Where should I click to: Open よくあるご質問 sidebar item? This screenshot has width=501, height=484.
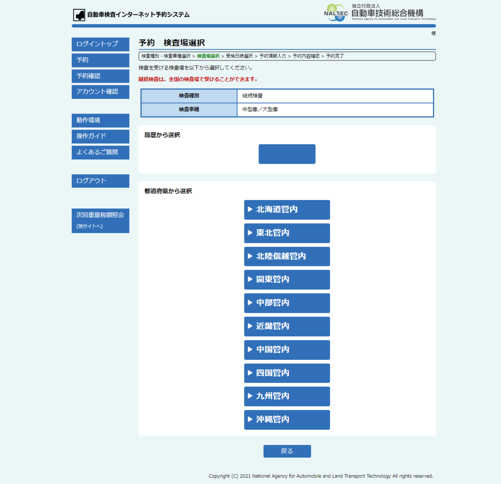[100, 152]
